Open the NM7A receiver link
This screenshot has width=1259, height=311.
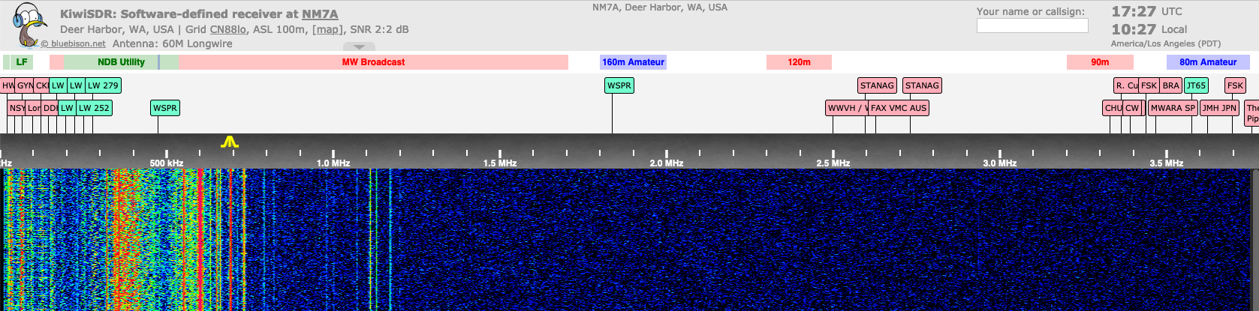(320, 14)
